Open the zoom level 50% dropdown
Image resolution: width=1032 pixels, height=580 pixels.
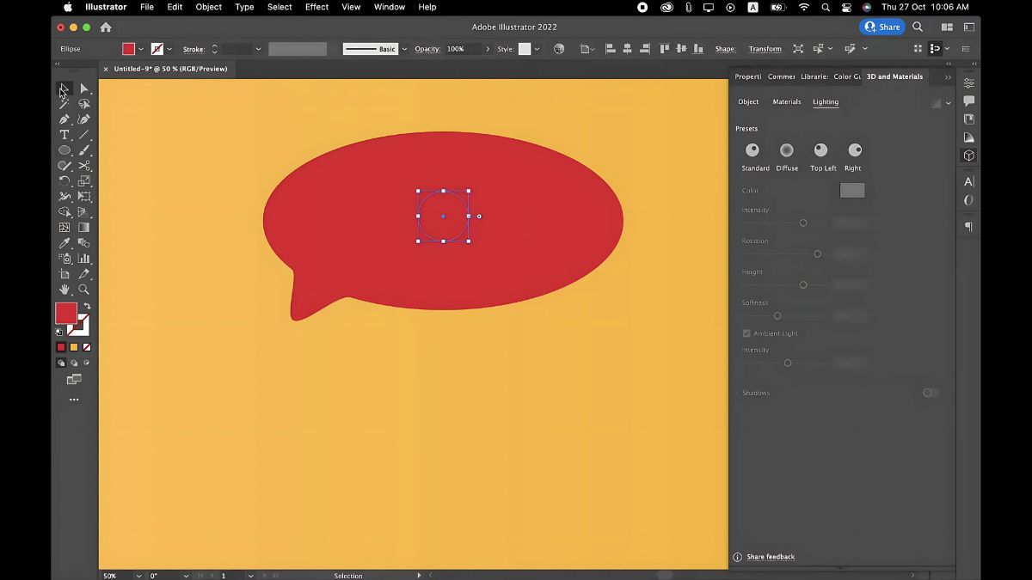pyautogui.click(x=139, y=576)
